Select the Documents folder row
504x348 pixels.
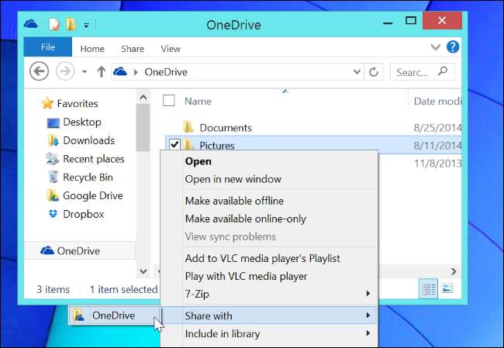(313, 128)
